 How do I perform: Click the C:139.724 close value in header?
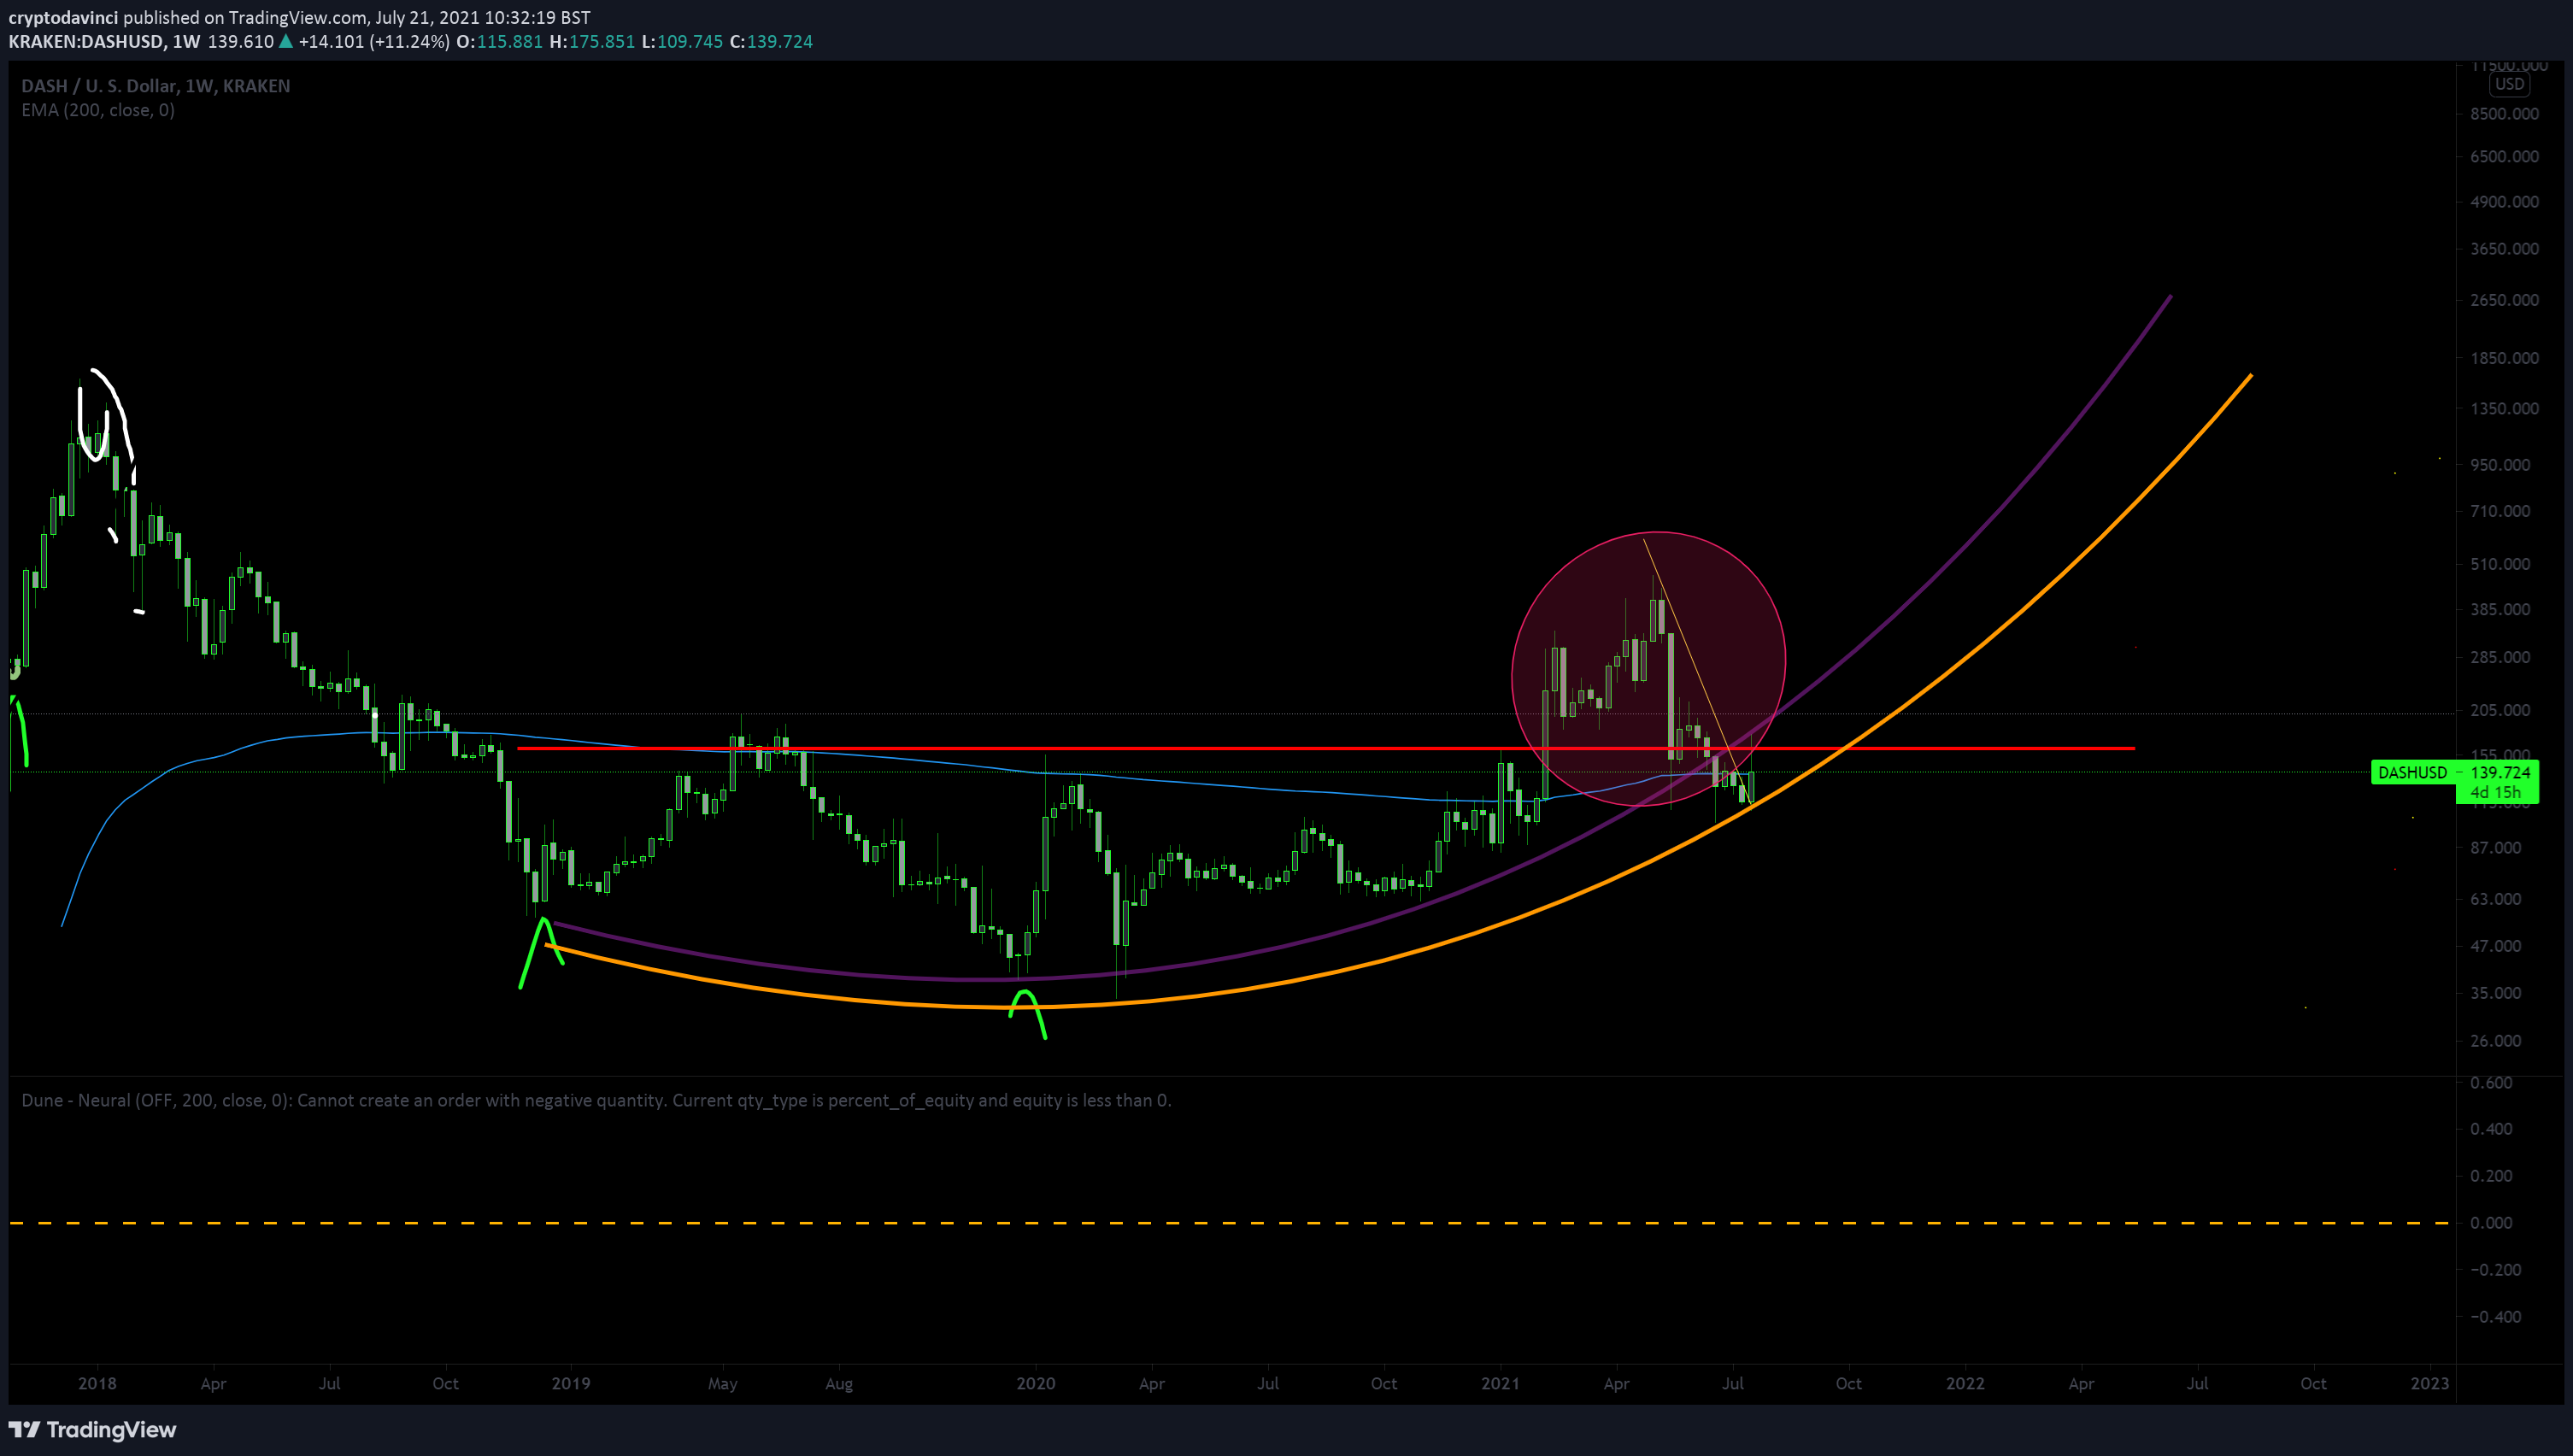click(771, 41)
